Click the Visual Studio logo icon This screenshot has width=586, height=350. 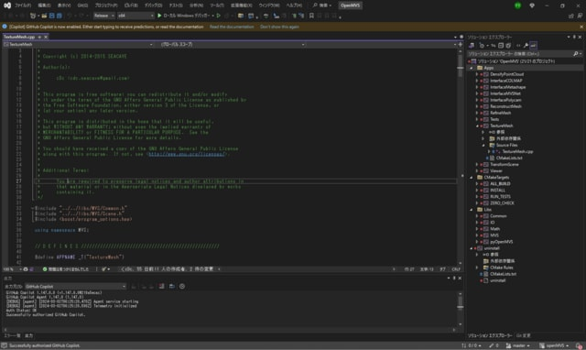[x=7, y=5]
